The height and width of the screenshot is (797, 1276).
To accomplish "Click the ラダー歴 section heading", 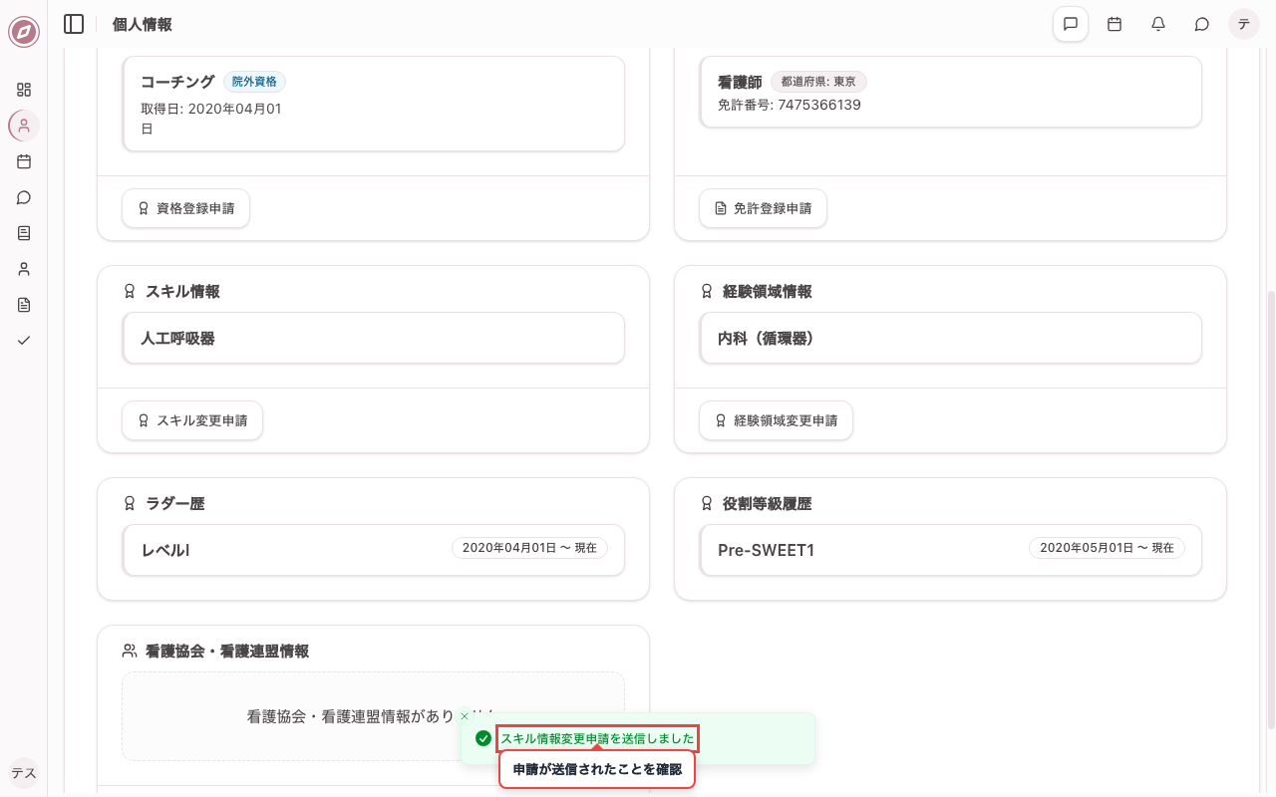I will (175, 504).
